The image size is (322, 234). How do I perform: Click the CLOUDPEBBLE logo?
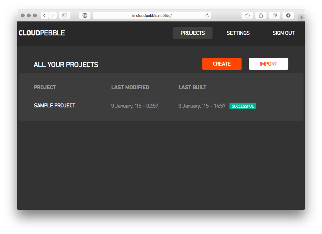(42, 33)
